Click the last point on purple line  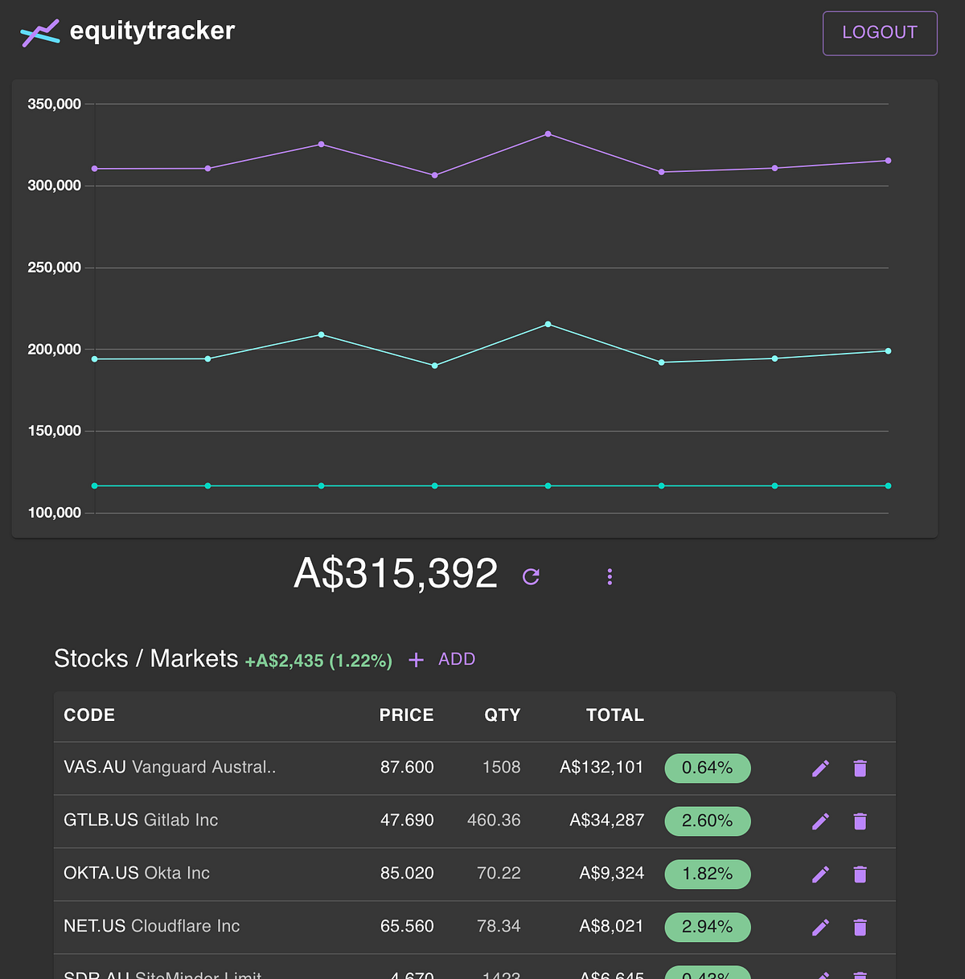point(888,161)
